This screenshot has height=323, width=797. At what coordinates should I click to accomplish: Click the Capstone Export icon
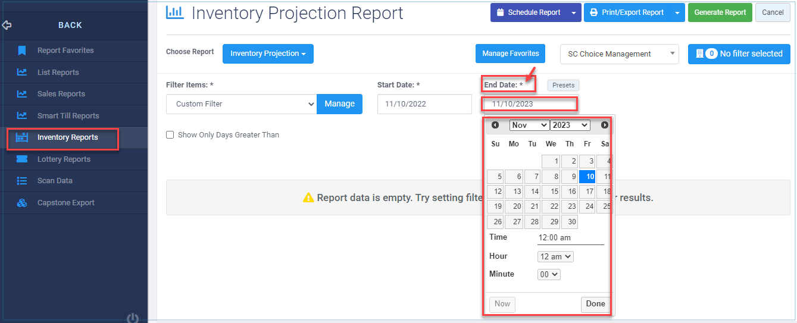tap(22, 203)
